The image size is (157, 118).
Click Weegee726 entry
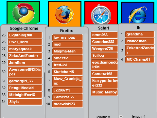[104, 49]
